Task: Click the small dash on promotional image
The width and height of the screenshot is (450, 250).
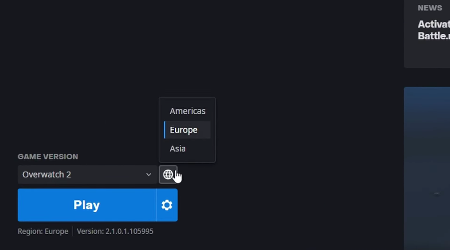Action: click(x=437, y=194)
